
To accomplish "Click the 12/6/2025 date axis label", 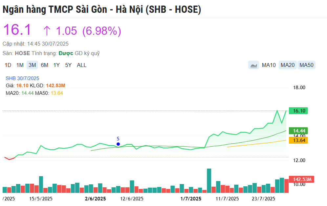I will click(132, 199).
